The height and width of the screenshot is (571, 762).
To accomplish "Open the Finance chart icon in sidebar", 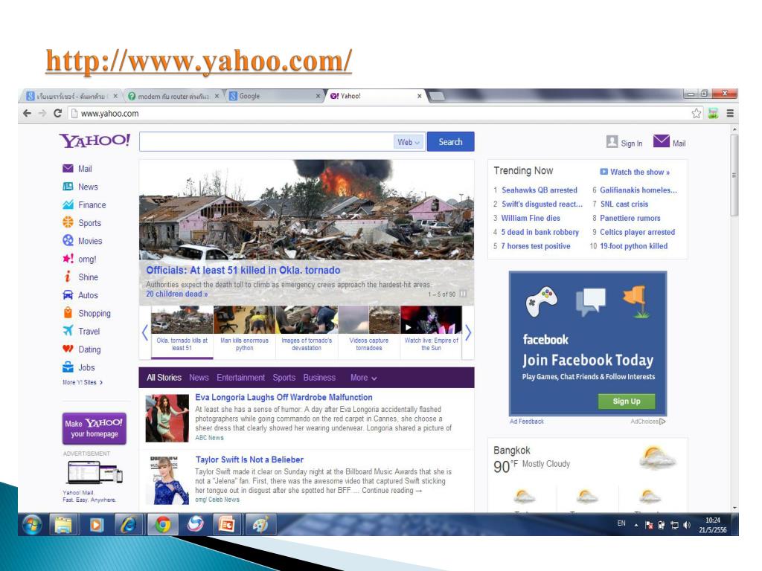I will (x=68, y=204).
